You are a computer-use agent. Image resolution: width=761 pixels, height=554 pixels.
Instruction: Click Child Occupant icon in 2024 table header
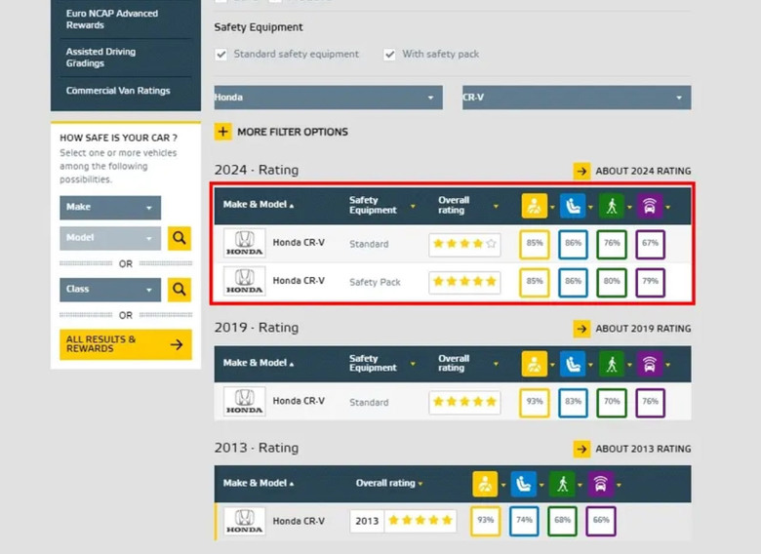coord(573,206)
